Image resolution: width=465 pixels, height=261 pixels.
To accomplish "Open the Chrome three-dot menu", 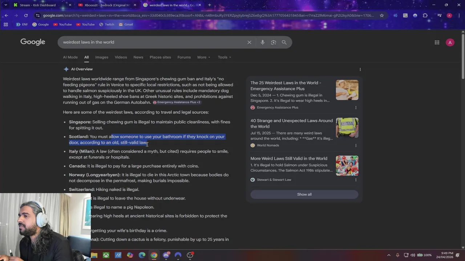I will (x=459, y=16).
